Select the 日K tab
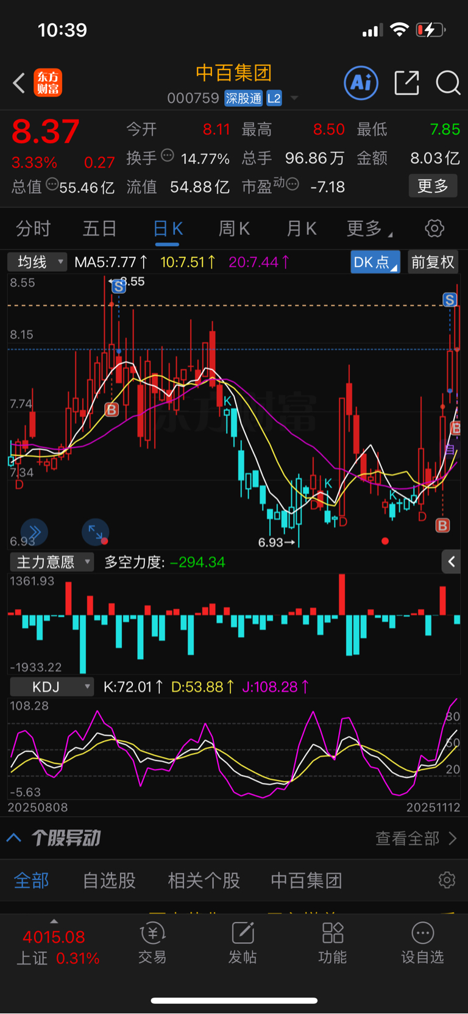Viewport: 468px width, 1014px height. pos(168,229)
